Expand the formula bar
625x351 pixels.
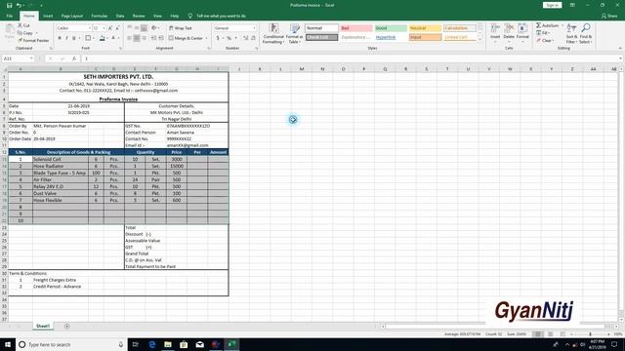tap(620, 58)
